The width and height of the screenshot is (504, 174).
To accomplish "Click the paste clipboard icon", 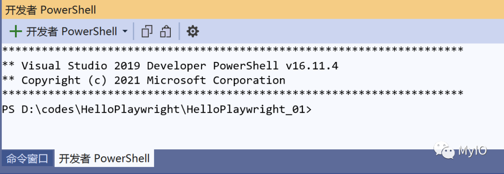I will pos(166,31).
